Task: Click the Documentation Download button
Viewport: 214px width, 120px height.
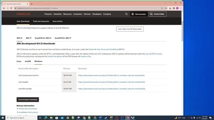Action: coord(28,100)
